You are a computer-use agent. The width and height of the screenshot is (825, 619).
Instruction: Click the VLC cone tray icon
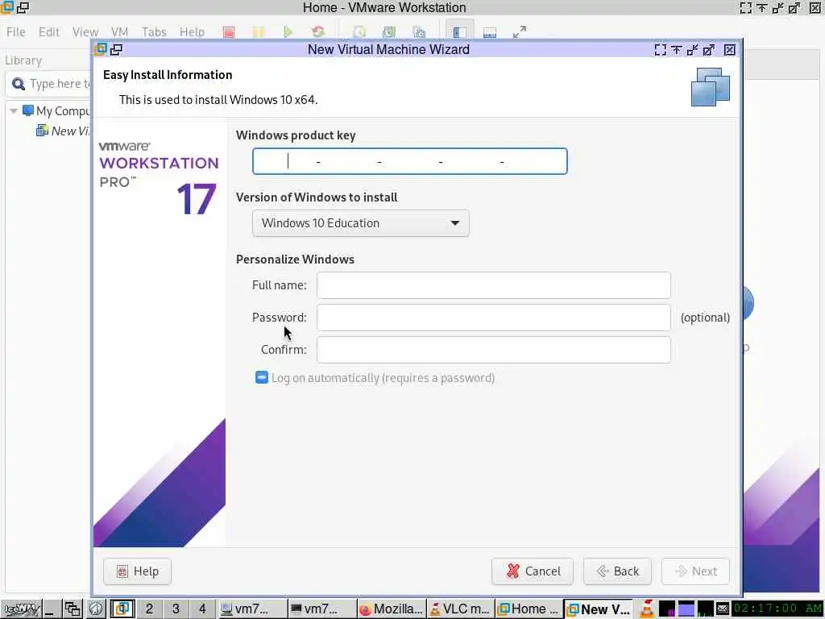point(647,609)
